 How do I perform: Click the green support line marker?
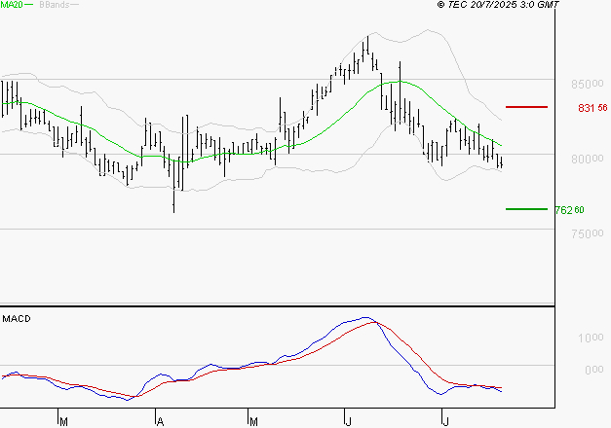pyautogui.click(x=526, y=209)
